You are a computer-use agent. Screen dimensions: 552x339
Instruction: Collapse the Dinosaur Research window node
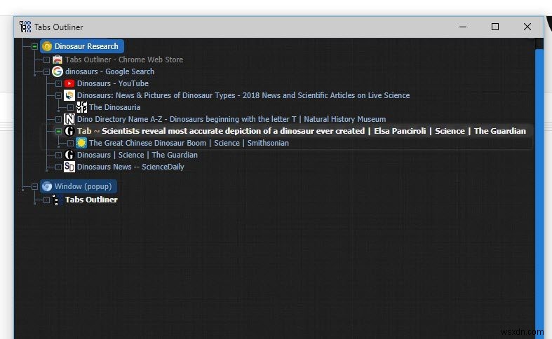(x=34, y=46)
